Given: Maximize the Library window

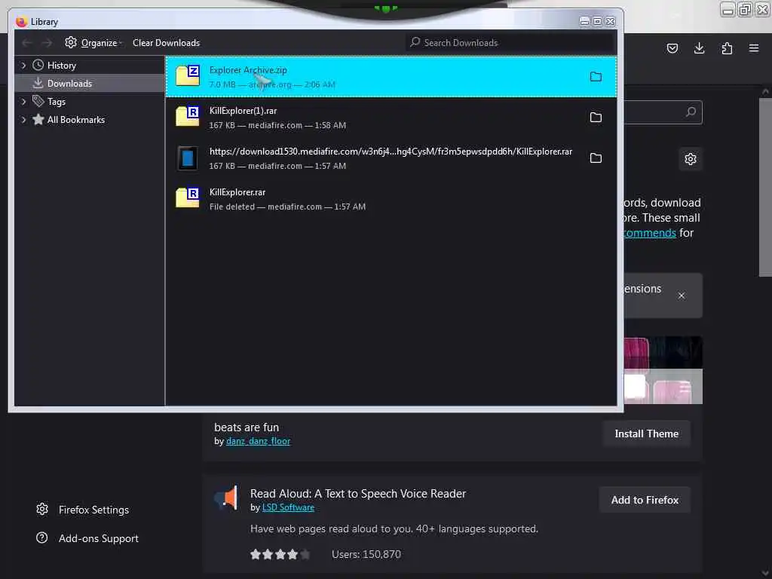Looking at the screenshot, I should point(597,21).
